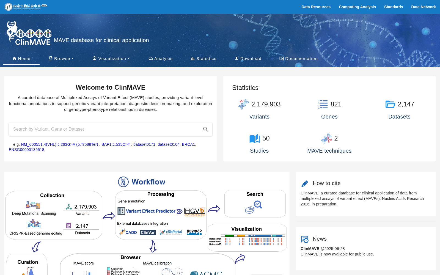Click the Variant Effect Predictor logo
The image size is (440, 275).
[x=147, y=211]
